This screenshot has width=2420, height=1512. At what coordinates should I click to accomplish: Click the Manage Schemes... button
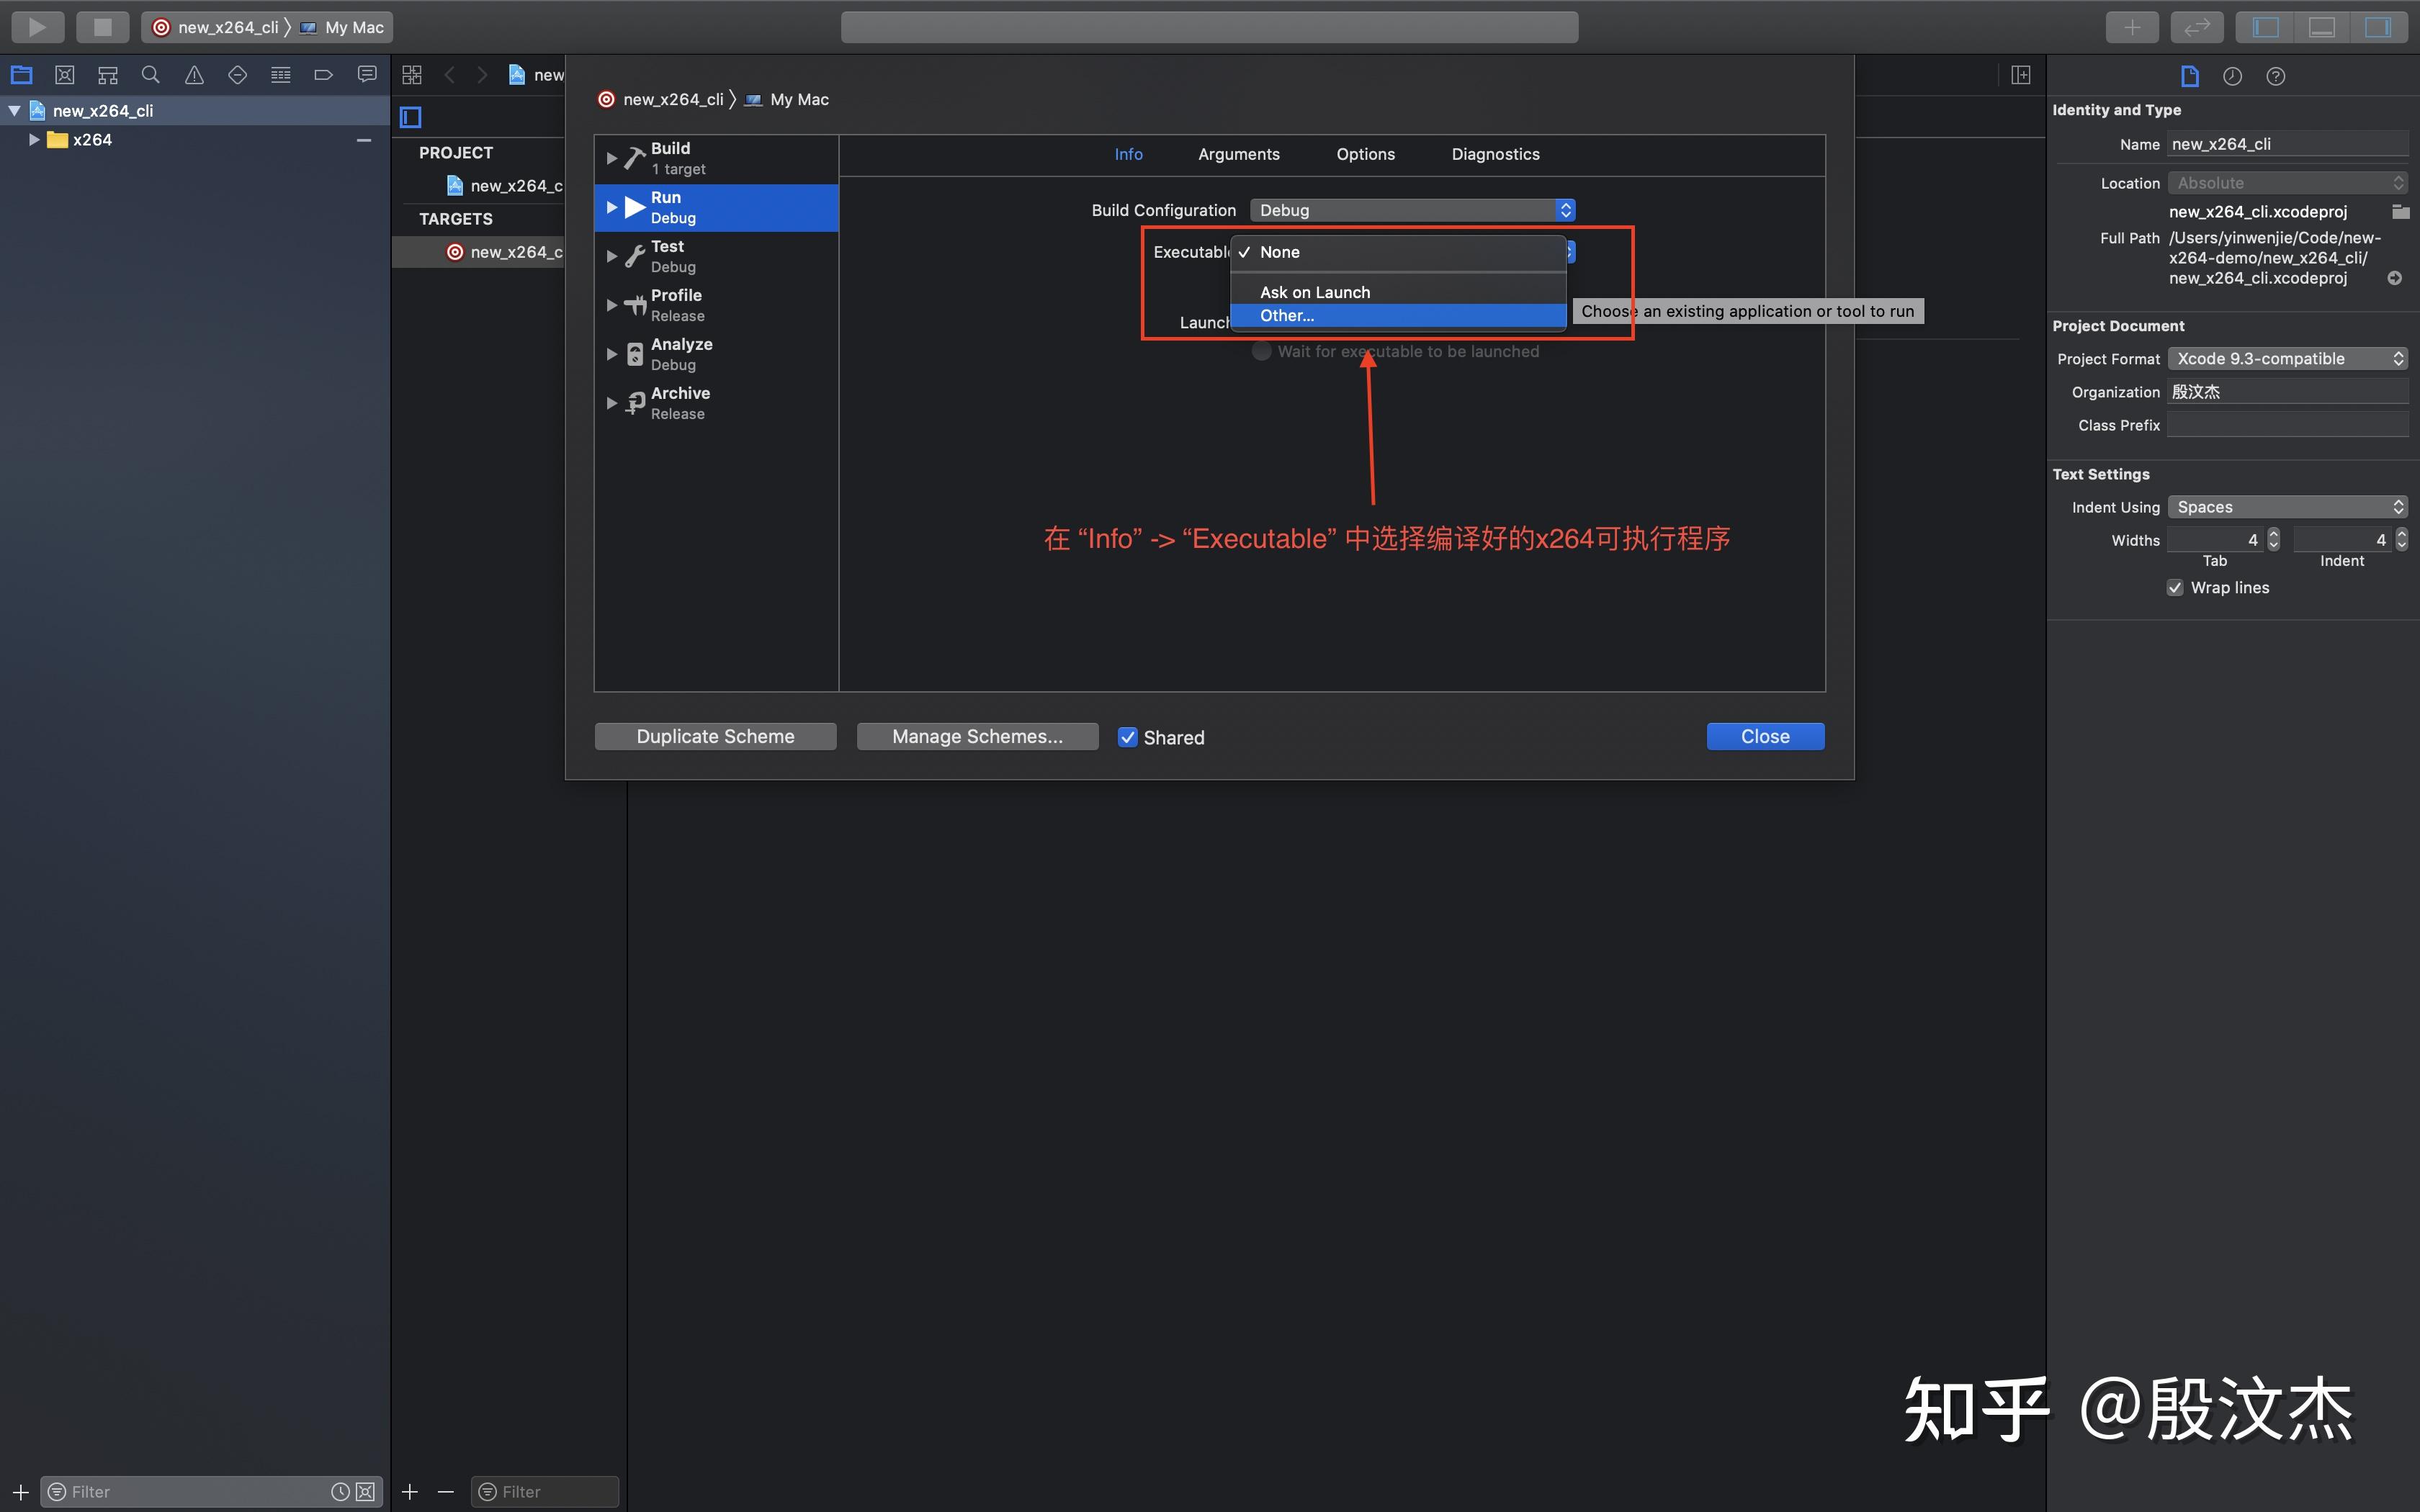[977, 737]
